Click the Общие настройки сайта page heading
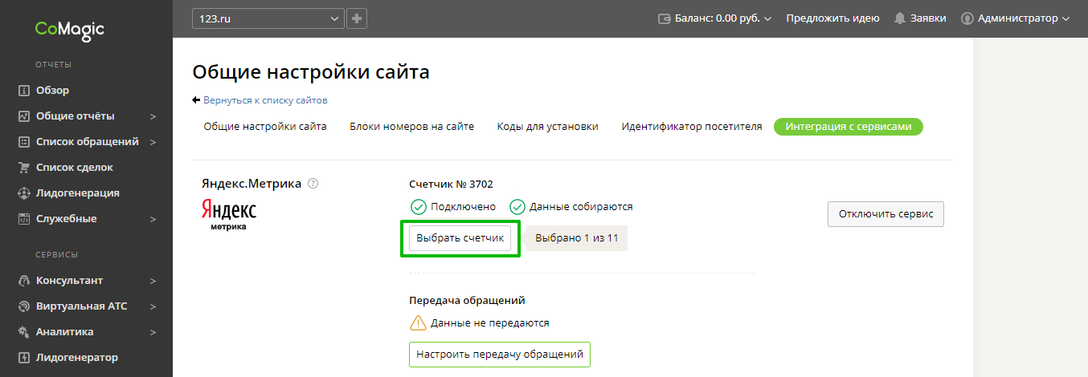The image size is (1088, 377). 311,72
